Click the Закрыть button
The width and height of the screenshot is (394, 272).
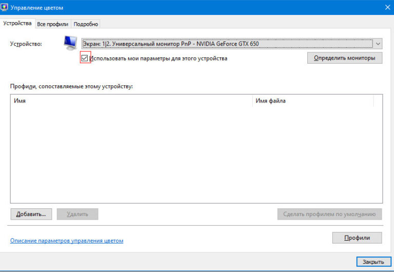(x=373, y=262)
